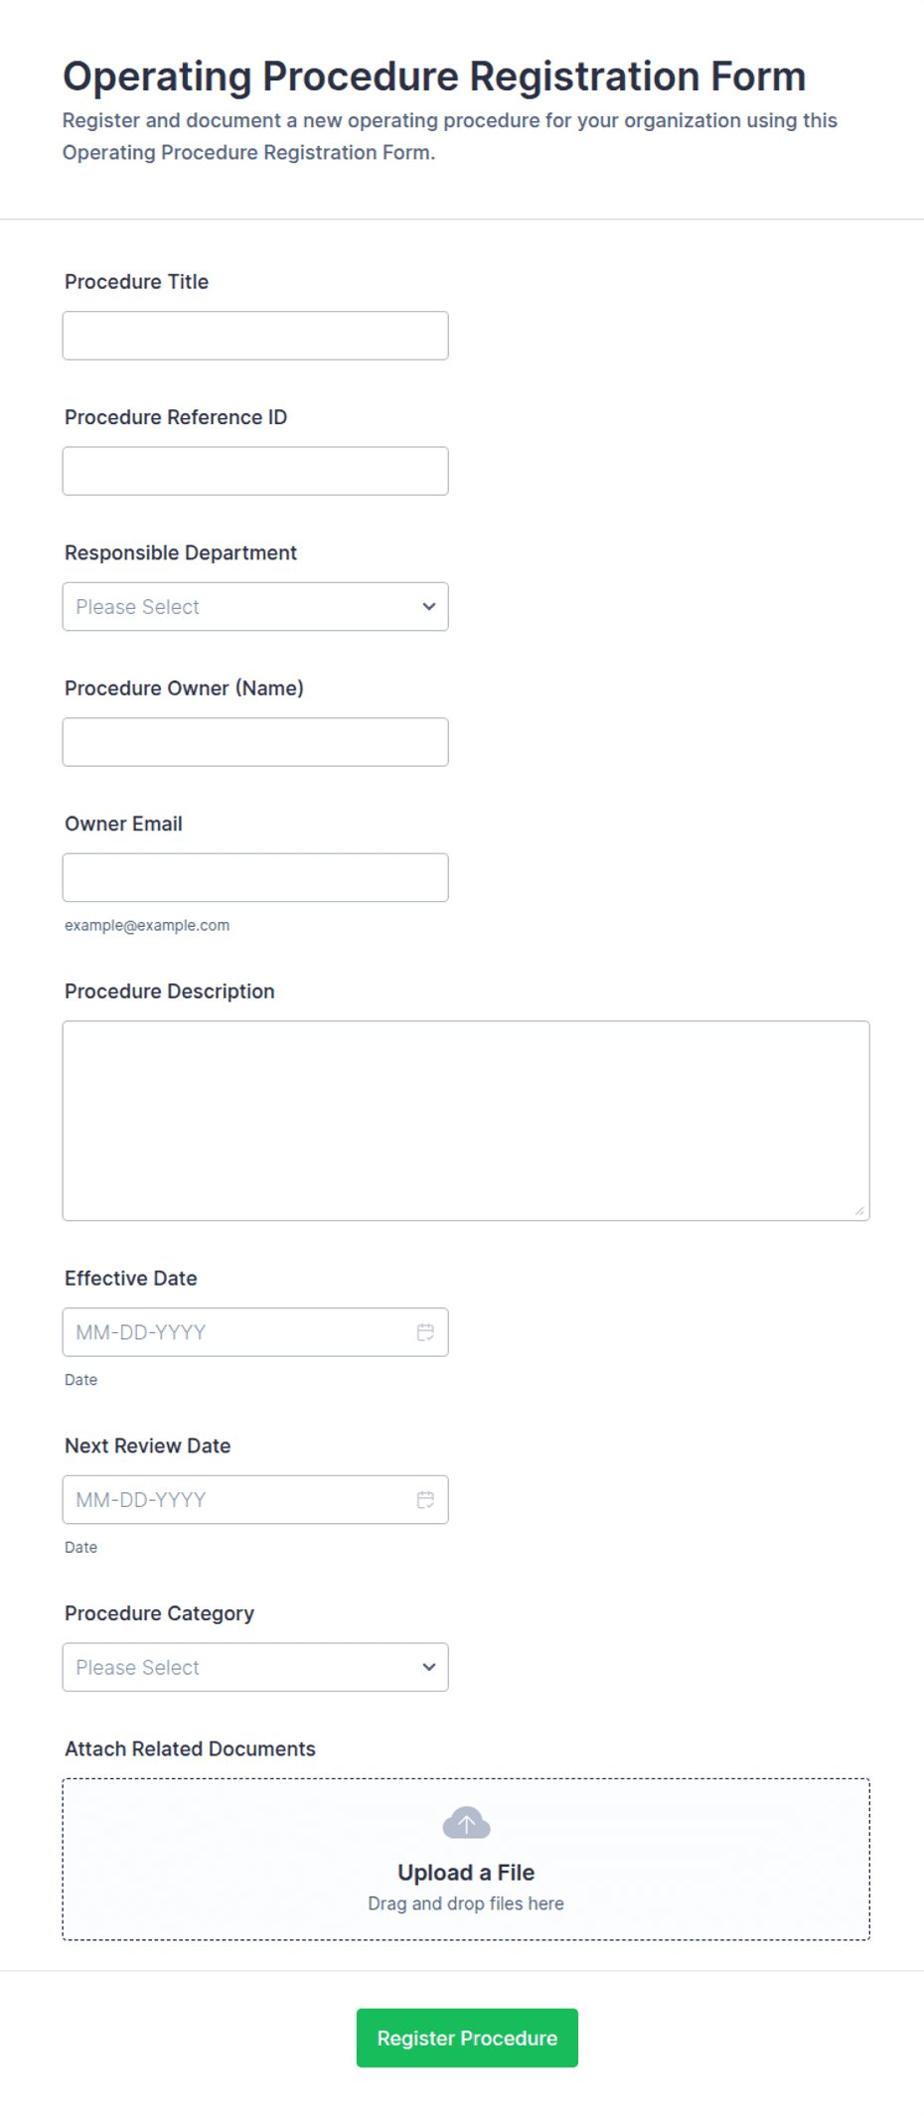Click the Procedure Description resize handle

pos(859,1211)
